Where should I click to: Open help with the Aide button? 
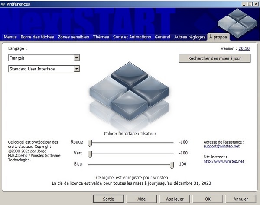click(x=141, y=199)
